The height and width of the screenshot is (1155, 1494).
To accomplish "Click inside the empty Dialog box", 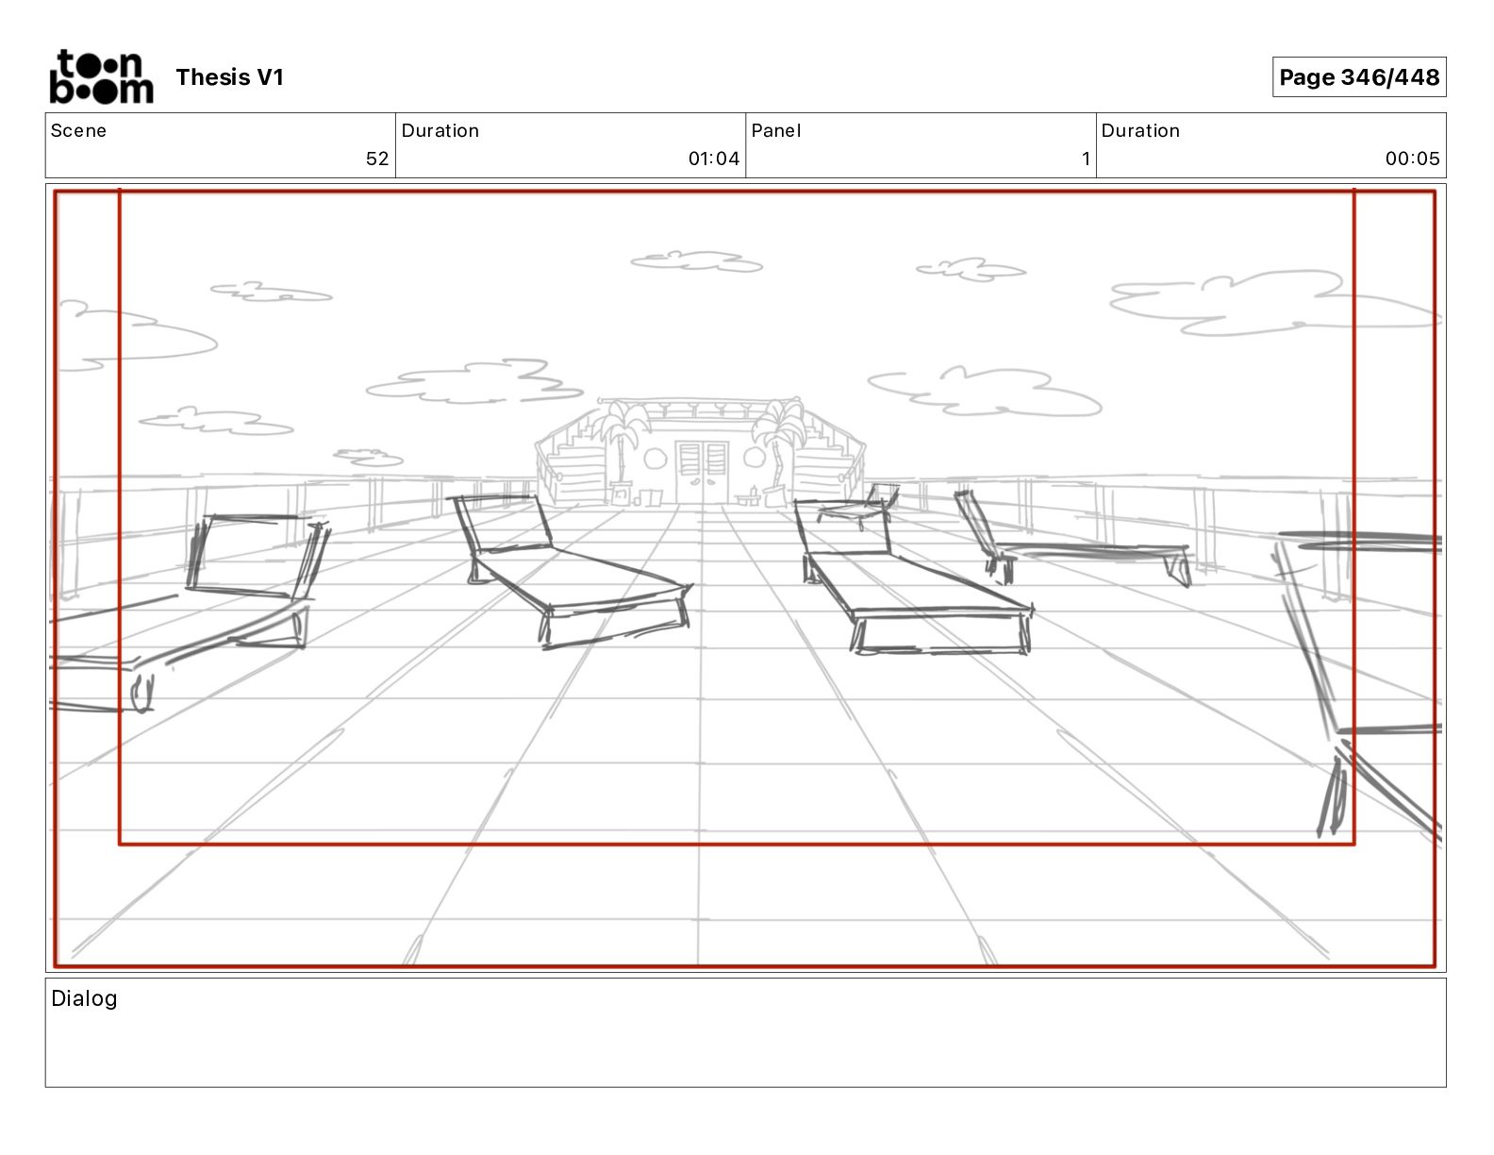I will pos(745,1032).
